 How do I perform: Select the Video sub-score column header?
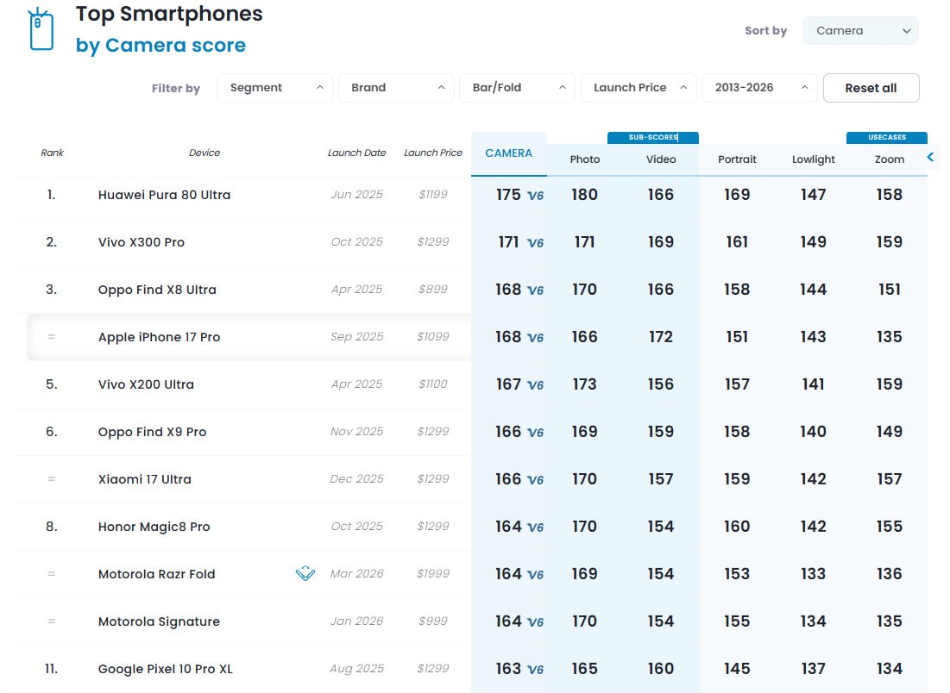660,159
